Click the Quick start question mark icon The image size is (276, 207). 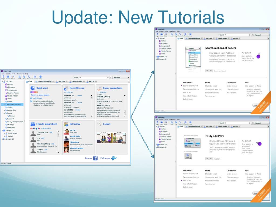[x=33, y=88]
